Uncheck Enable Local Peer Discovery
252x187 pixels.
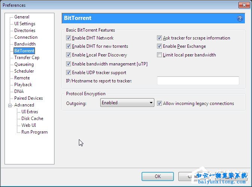click(x=68, y=55)
